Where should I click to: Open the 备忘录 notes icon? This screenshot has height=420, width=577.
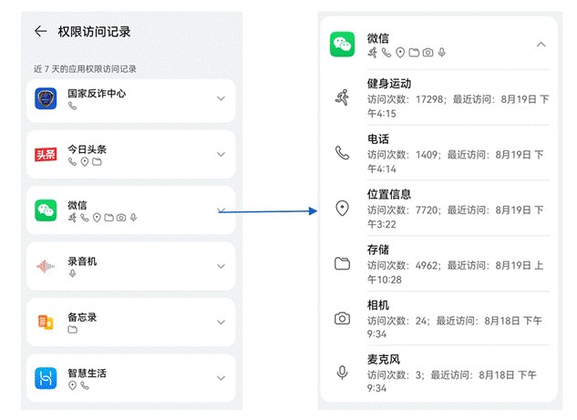pos(46,323)
